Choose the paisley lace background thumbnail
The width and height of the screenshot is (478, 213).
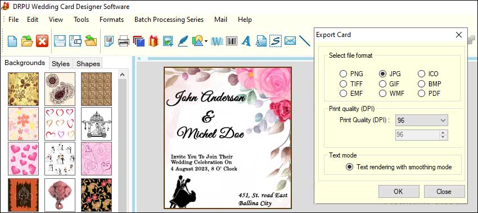coord(60,89)
